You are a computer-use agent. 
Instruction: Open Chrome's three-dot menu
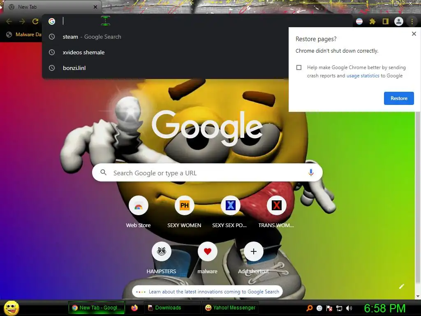point(412,21)
